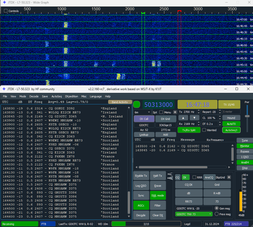
Task: Click the Hound button
Action: [x=231, y=118]
